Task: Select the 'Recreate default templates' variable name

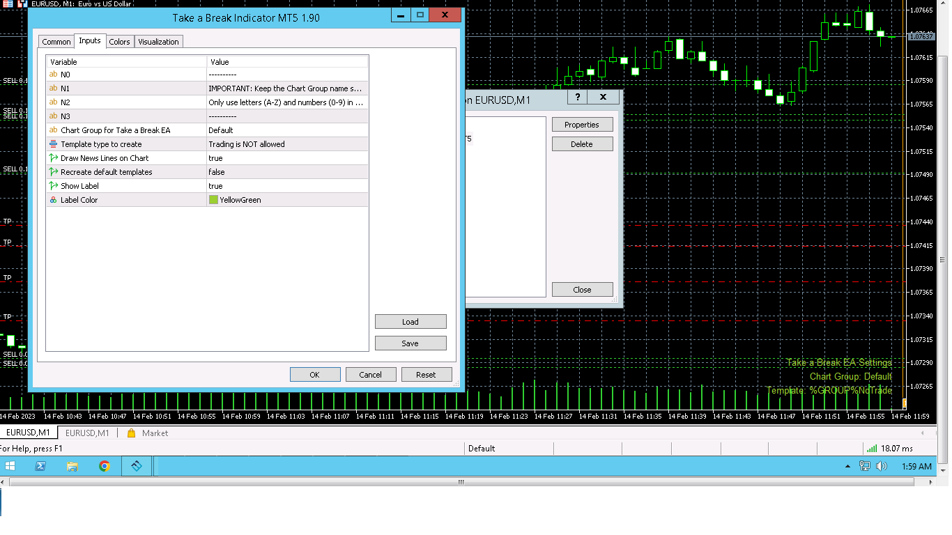Action: pos(107,172)
